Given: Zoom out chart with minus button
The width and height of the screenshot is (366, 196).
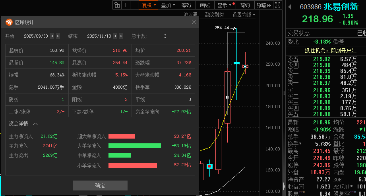Looking at the screenshot, I should click(x=134, y=5).
